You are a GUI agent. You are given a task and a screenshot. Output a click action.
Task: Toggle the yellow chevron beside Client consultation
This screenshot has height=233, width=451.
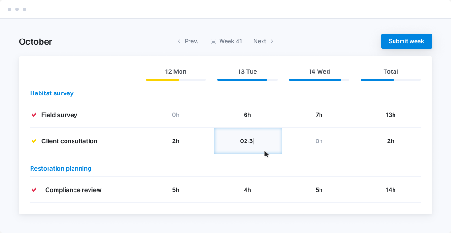click(34, 141)
